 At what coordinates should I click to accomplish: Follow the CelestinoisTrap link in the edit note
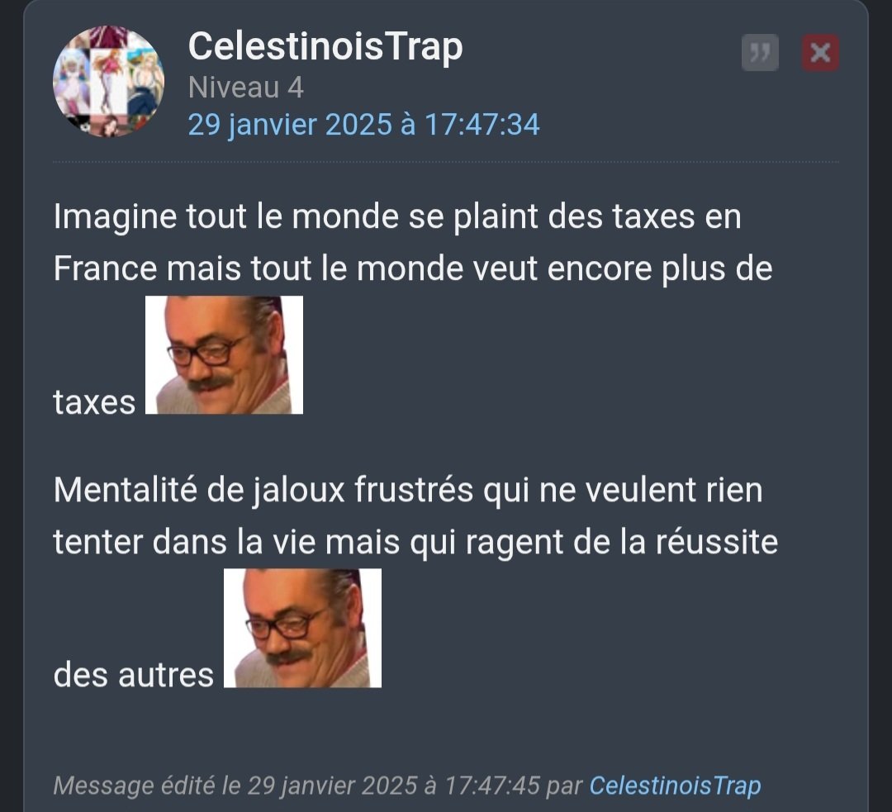tap(675, 786)
